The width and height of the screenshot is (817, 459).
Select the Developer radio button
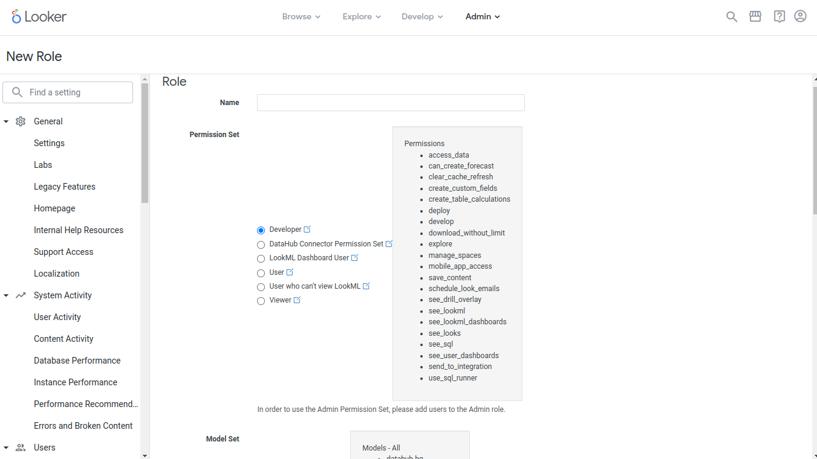(x=261, y=230)
